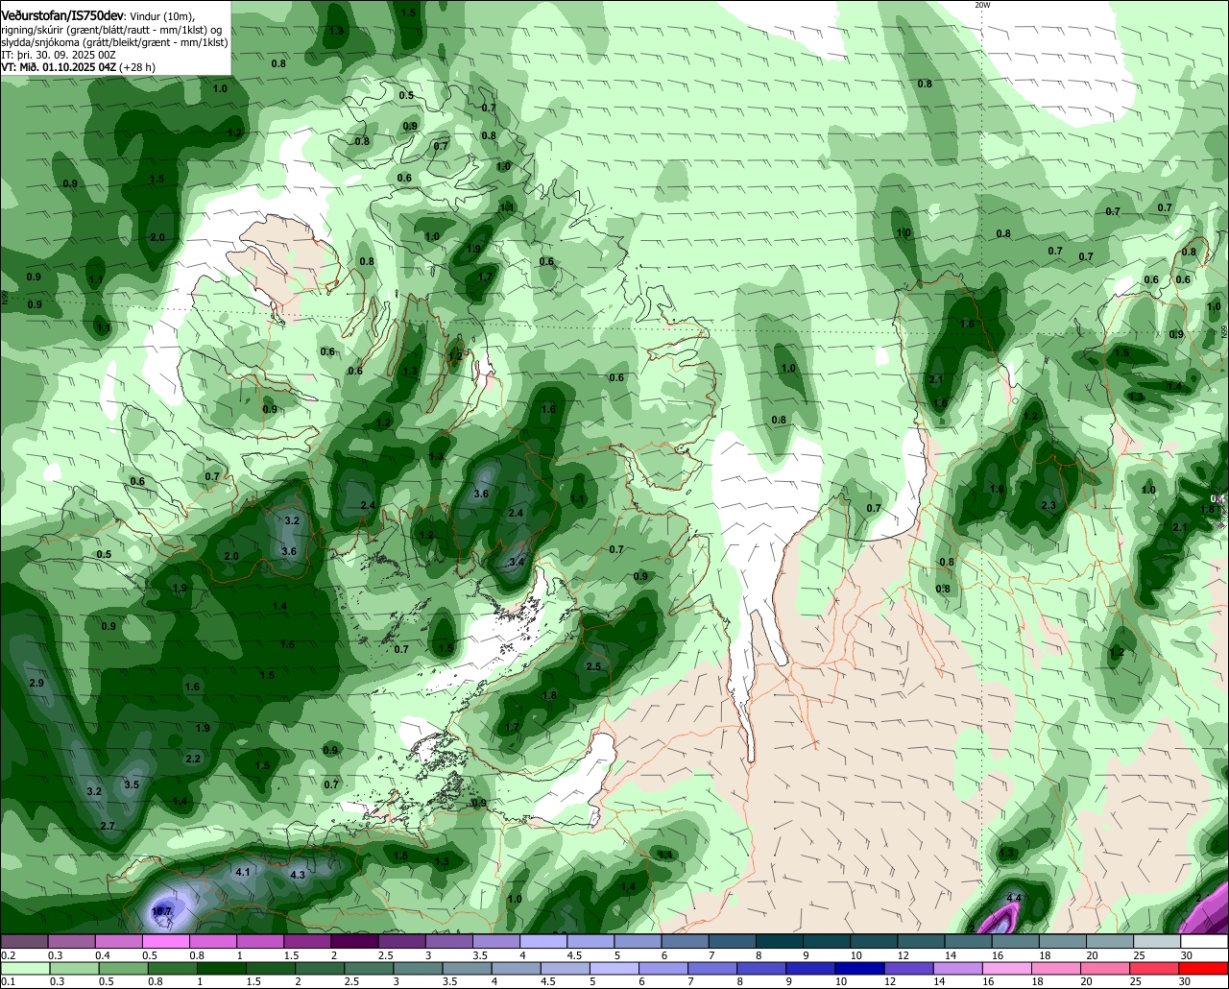This screenshot has height=989, width=1229.
Task: Click the 4.1 precipitation value on the map
Action: coord(243,872)
